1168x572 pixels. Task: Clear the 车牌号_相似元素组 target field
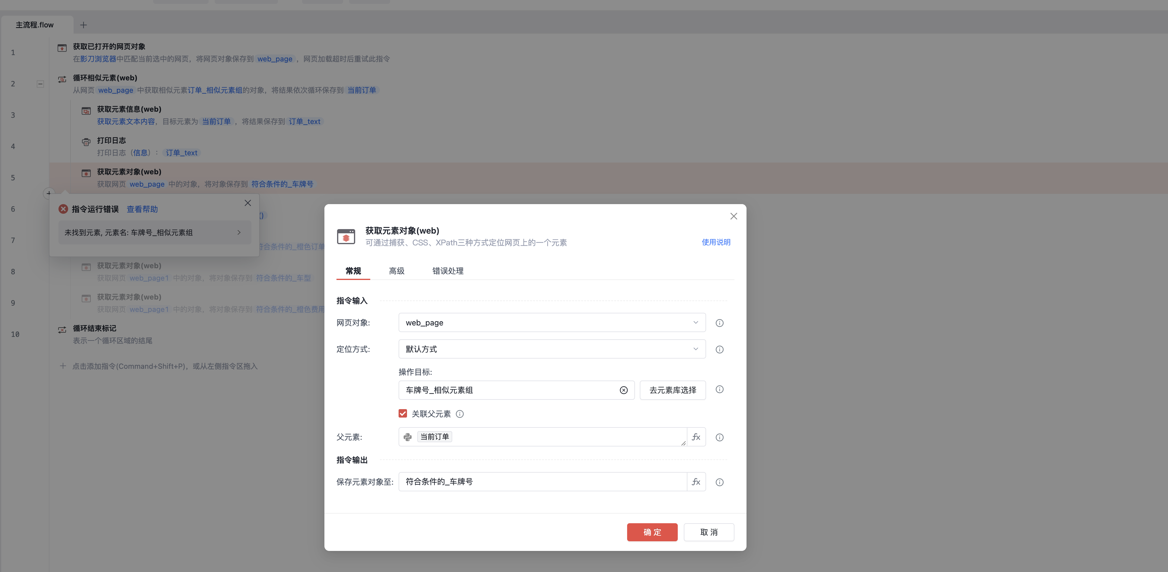click(623, 390)
